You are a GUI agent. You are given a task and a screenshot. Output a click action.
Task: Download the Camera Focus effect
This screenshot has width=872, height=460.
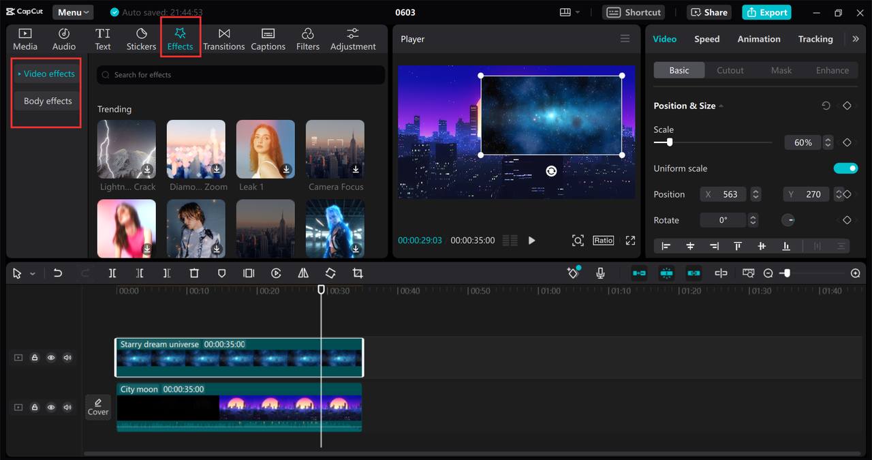[x=356, y=170]
